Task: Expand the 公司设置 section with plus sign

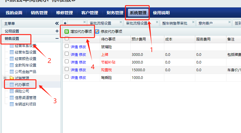Action: pos(57,31)
